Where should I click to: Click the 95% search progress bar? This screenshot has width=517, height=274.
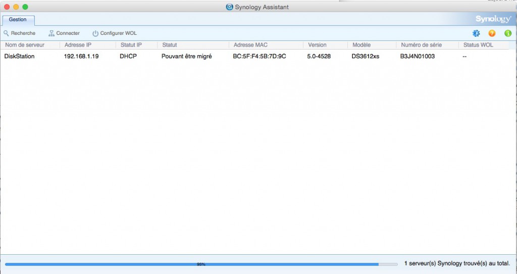pyautogui.click(x=201, y=264)
